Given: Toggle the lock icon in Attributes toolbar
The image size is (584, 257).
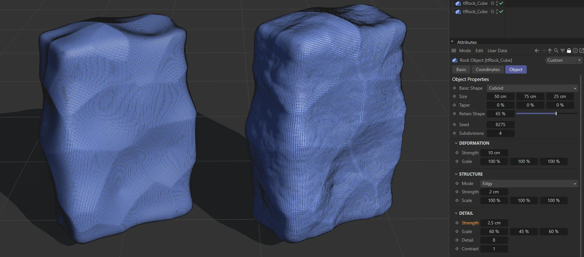Looking at the screenshot, I should [x=569, y=51].
